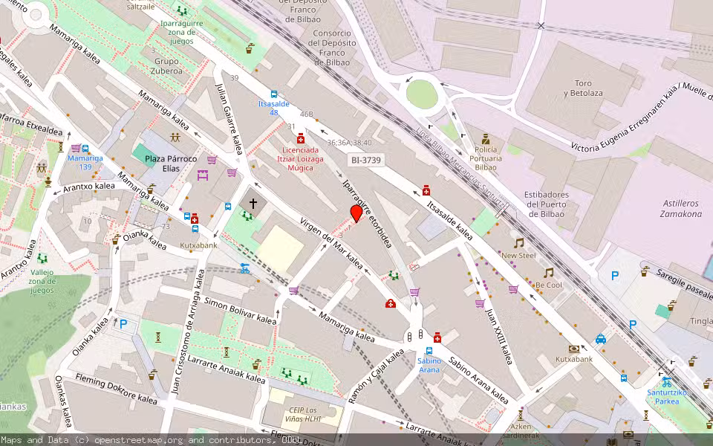Click the Sabino Arana station icon
The width and height of the screenshot is (713, 446).
tap(429, 351)
